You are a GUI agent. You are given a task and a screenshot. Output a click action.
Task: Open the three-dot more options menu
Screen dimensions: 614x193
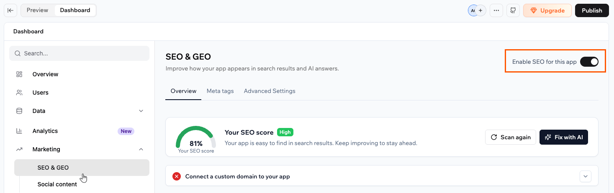click(496, 10)
